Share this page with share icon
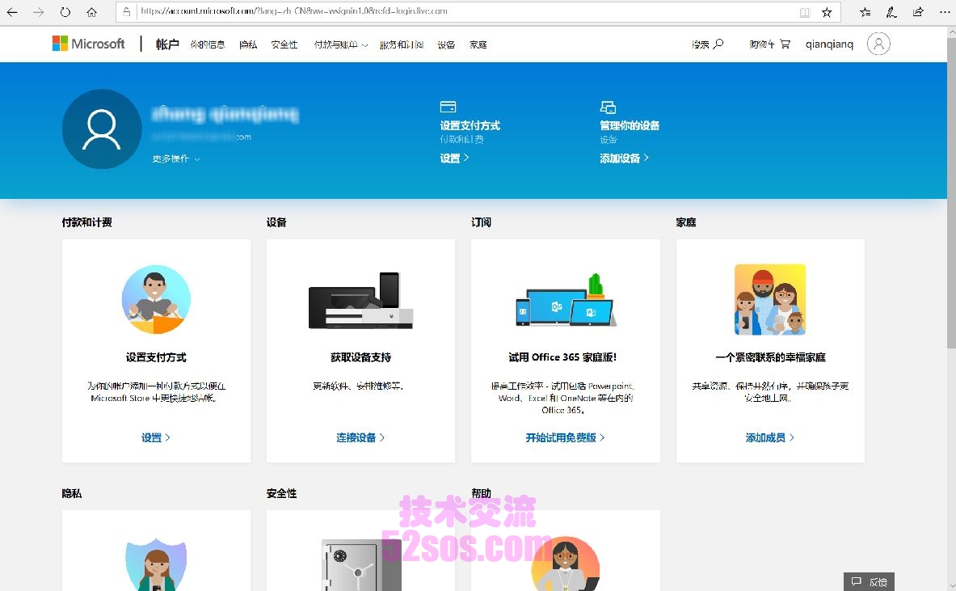The height and width of the screenshot is (591, 956). tap(918, 11)
